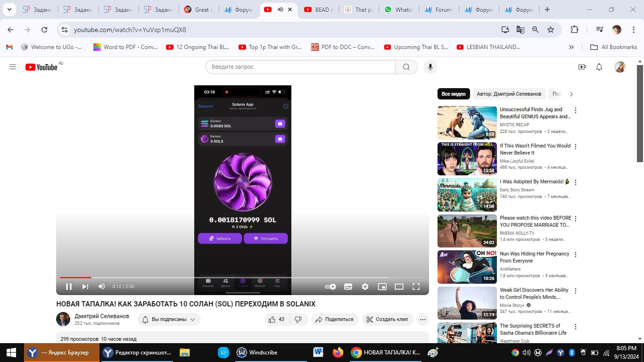Mute the YouTube tab via its speaker icon
Viewport: 644px width, 362px height.
(x=281, y=9)
